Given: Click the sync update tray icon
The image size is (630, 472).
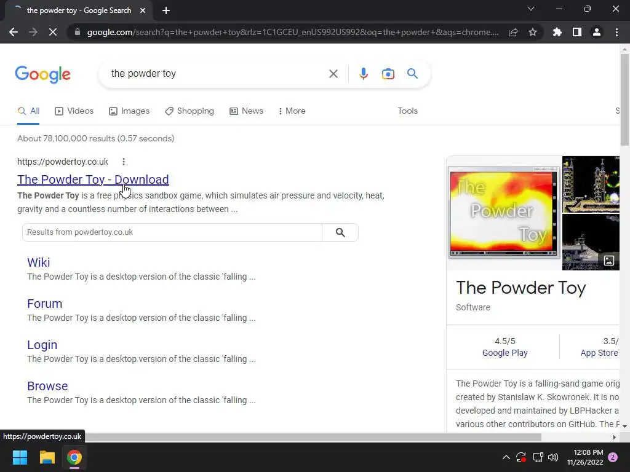Looking at the screenshot, I should (521, 457).
